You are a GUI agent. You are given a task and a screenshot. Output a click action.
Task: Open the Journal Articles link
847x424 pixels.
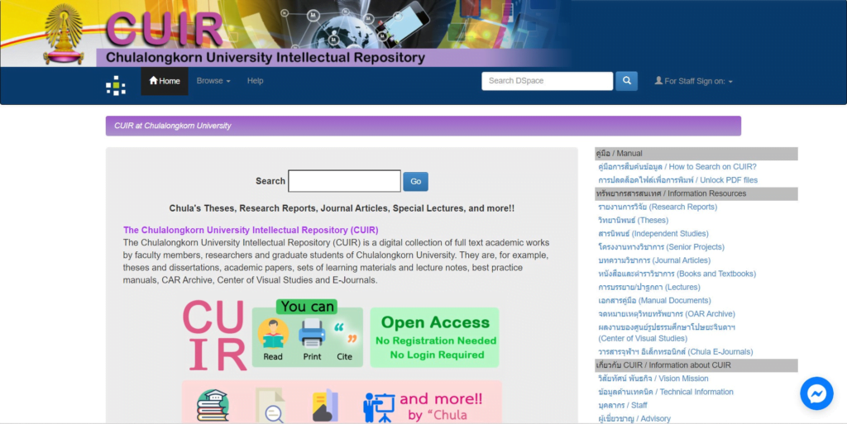click(x=654, y=260)
